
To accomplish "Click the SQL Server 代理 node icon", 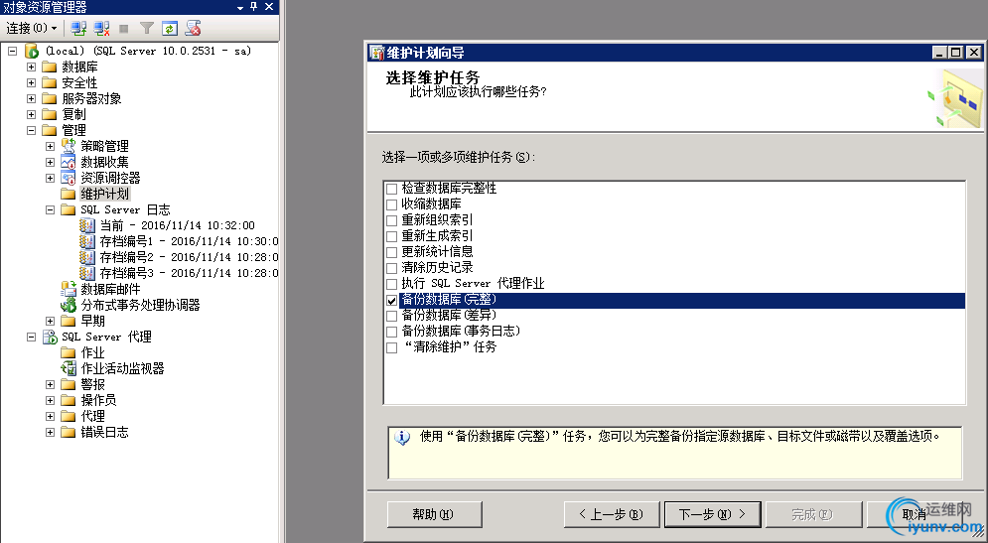I will tap(50, 337).
